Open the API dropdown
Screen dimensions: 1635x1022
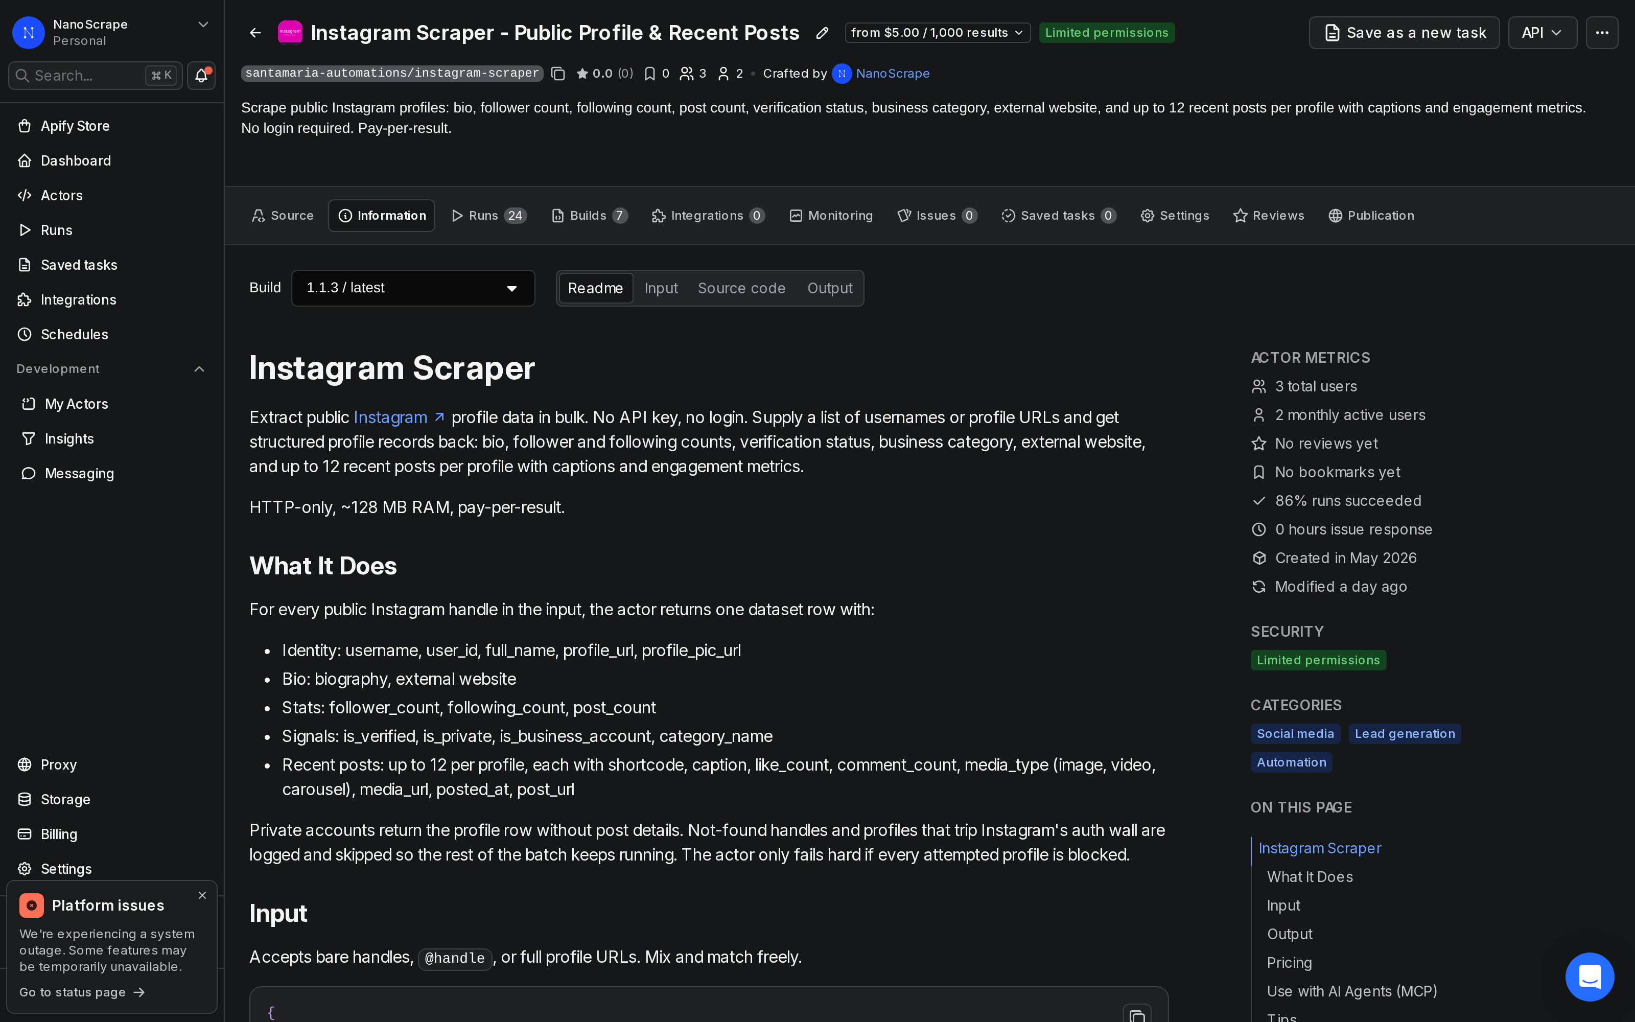coord(1542,32)
